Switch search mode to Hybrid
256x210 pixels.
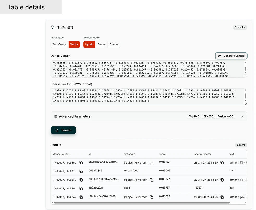pyautogui.click(x=89, y=44)
